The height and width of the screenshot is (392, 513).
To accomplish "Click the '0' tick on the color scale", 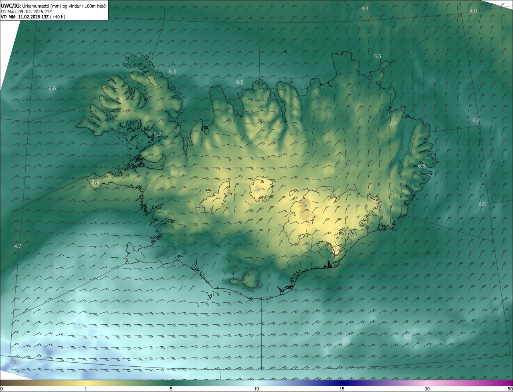I will pyautogui.click(x=2, y=389).
